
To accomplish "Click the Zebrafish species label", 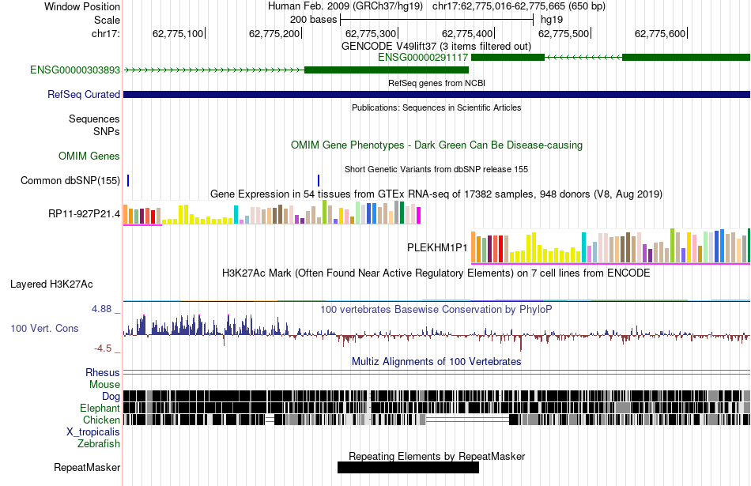I will [99, 443].
